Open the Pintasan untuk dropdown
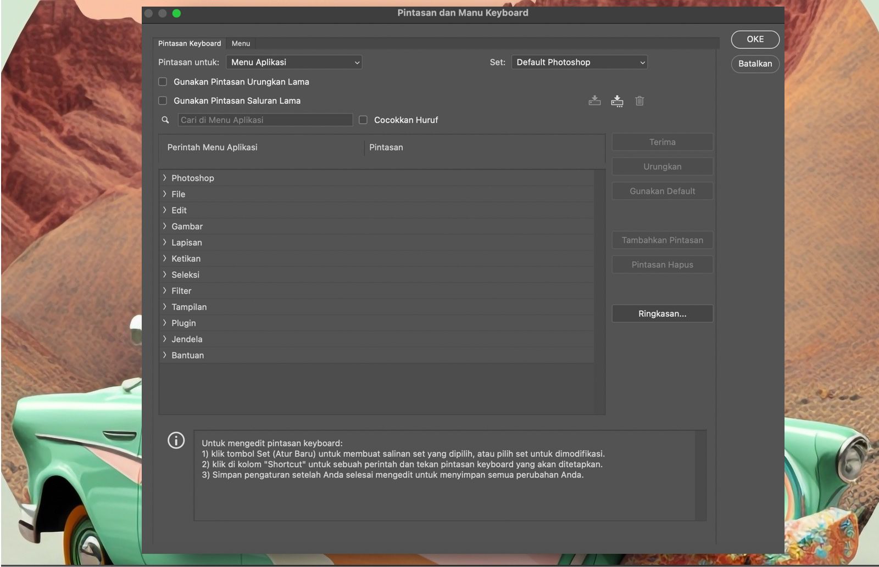Viewport: 879px width, 567px height. (294, 62)
